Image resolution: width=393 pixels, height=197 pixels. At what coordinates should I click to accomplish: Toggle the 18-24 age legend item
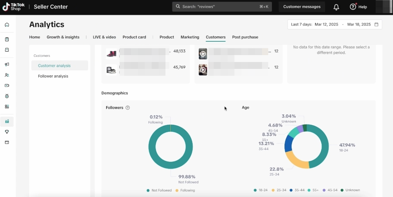pos(260,190)
